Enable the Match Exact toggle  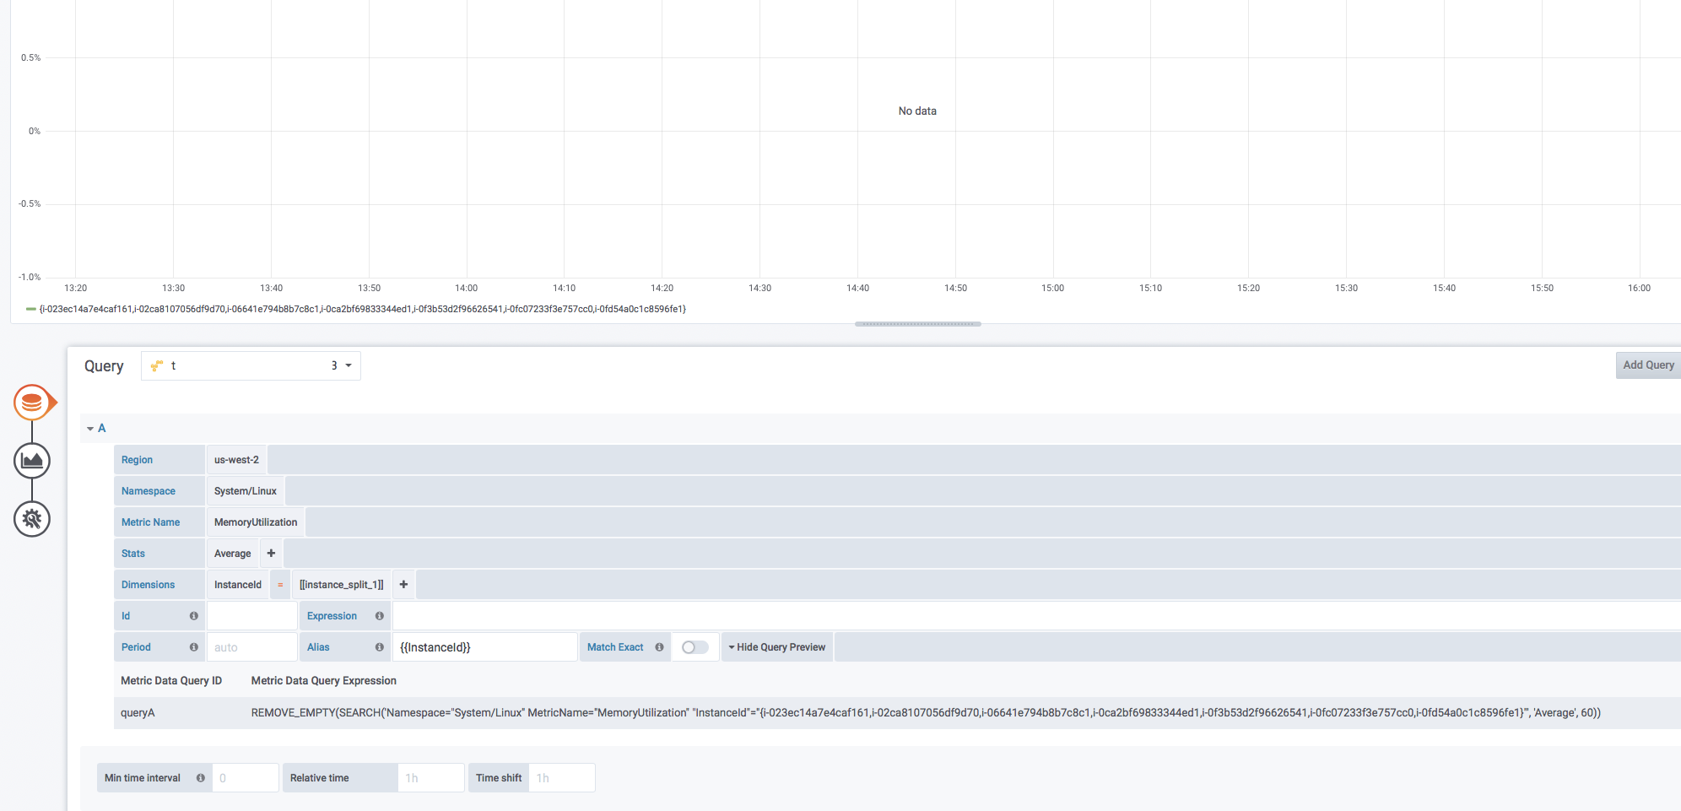(x=695, y=646)
